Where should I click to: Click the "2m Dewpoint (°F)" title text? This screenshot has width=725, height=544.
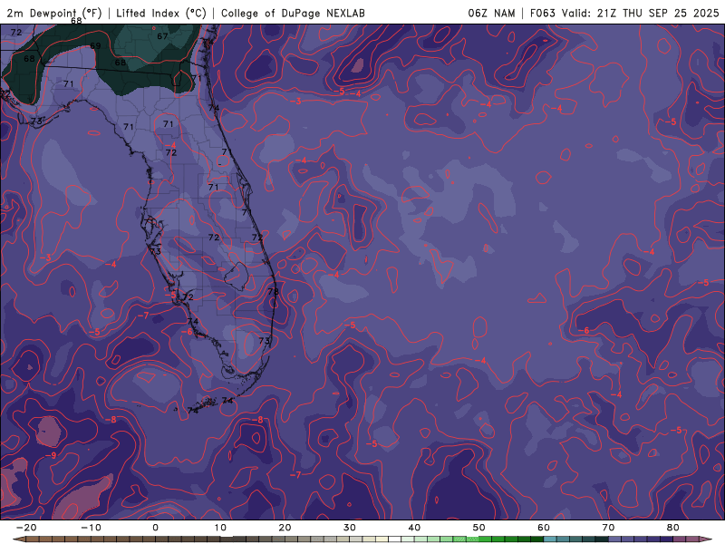tap(54, 13)
